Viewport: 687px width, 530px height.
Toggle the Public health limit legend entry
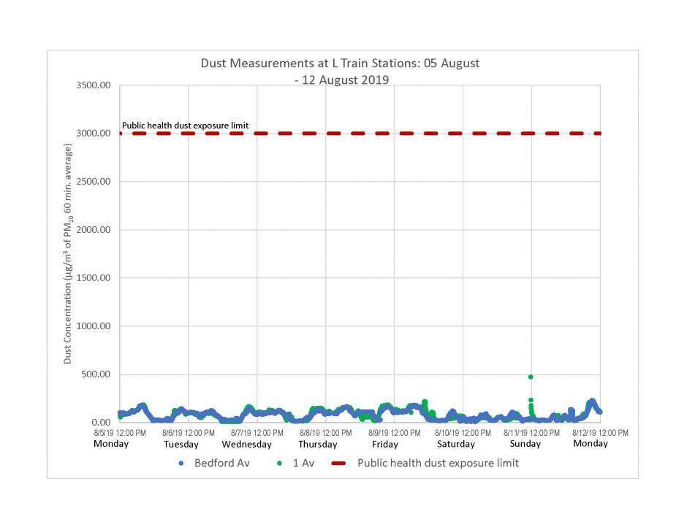click(x=437, y=463)
